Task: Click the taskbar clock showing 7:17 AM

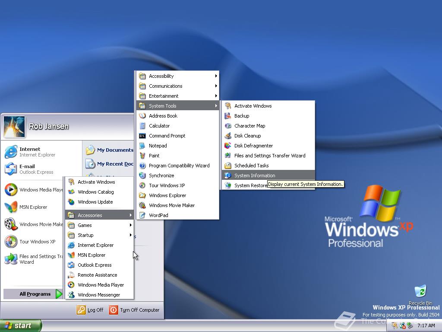Action: (426, 326)
